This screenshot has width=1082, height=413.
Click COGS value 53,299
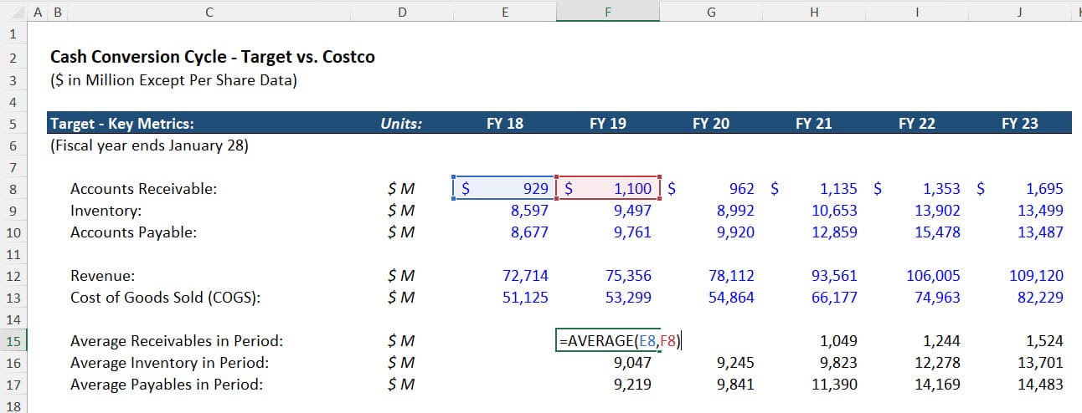pyautogui.click(x=628, y=298)
